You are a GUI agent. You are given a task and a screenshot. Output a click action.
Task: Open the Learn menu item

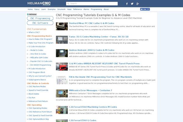44,9
